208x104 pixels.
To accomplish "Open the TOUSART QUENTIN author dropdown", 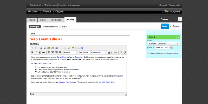I will coord(164,44).
